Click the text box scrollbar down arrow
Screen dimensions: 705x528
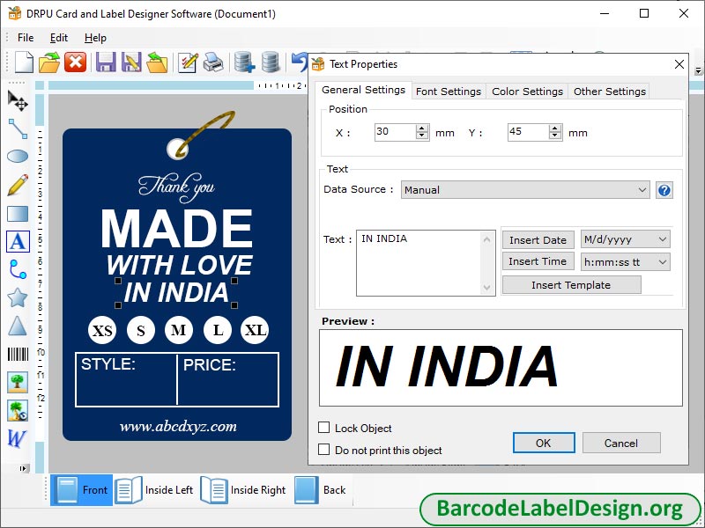tap(487, 288)
